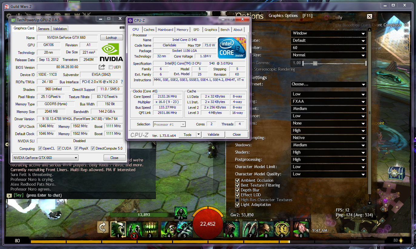Toggle the Depth Blur checkbox

238,190
